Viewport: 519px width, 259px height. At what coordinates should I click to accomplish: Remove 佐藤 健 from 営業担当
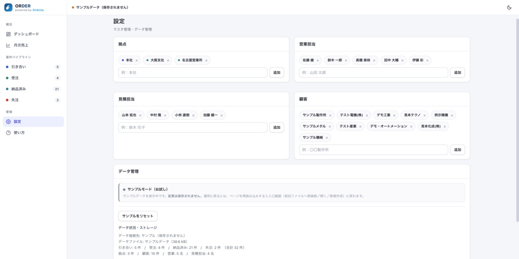click(x=318, y=60)
